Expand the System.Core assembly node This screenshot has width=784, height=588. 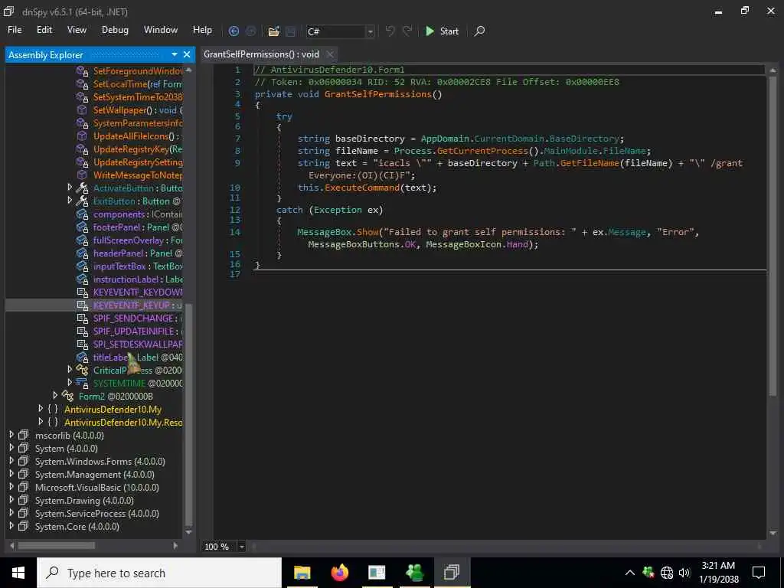coord(11,525)
